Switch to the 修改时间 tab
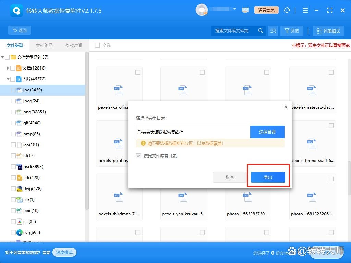 point(74,45)
